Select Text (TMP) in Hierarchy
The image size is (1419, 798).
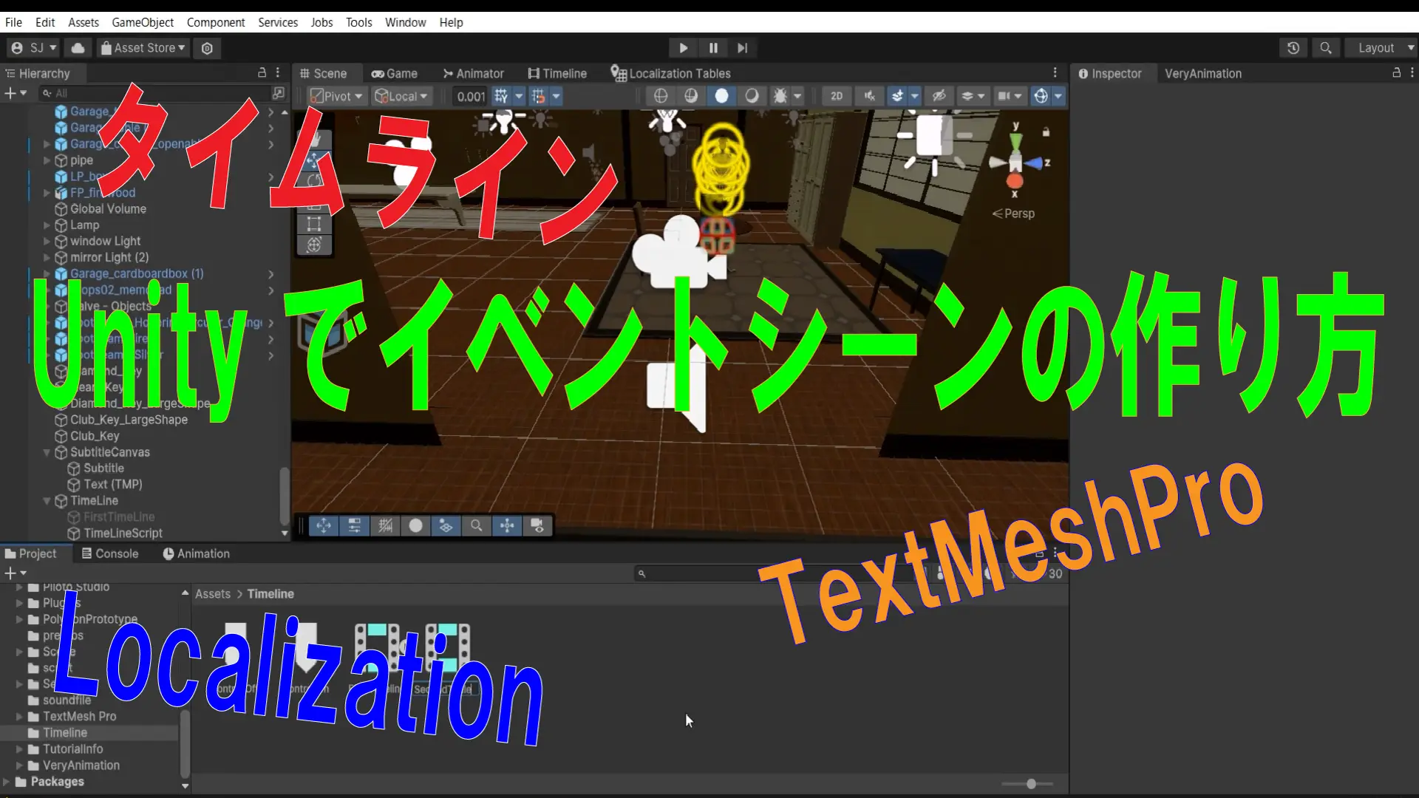click(x=112, y=485)
